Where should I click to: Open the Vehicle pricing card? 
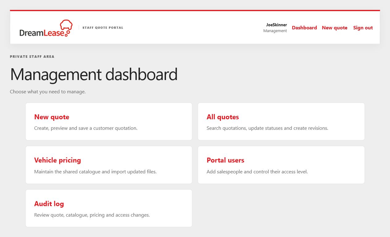pos(109,165)
